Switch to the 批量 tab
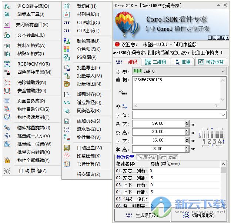The width and height of the screenshot is (231, 223). [182, 62]
